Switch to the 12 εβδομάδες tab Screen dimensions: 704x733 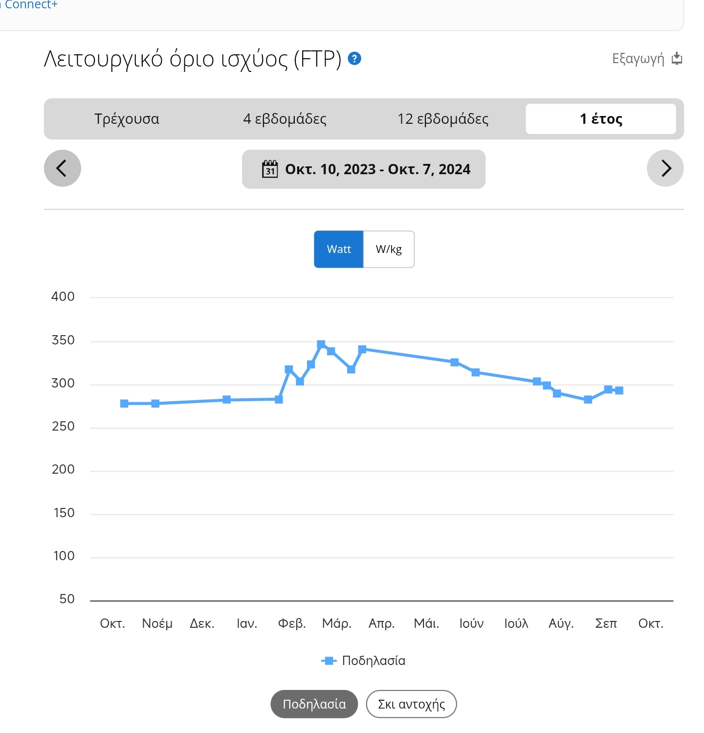443,119
